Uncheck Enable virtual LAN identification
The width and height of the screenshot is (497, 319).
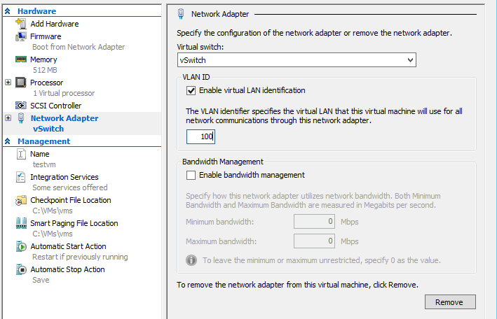pos(191,90)
